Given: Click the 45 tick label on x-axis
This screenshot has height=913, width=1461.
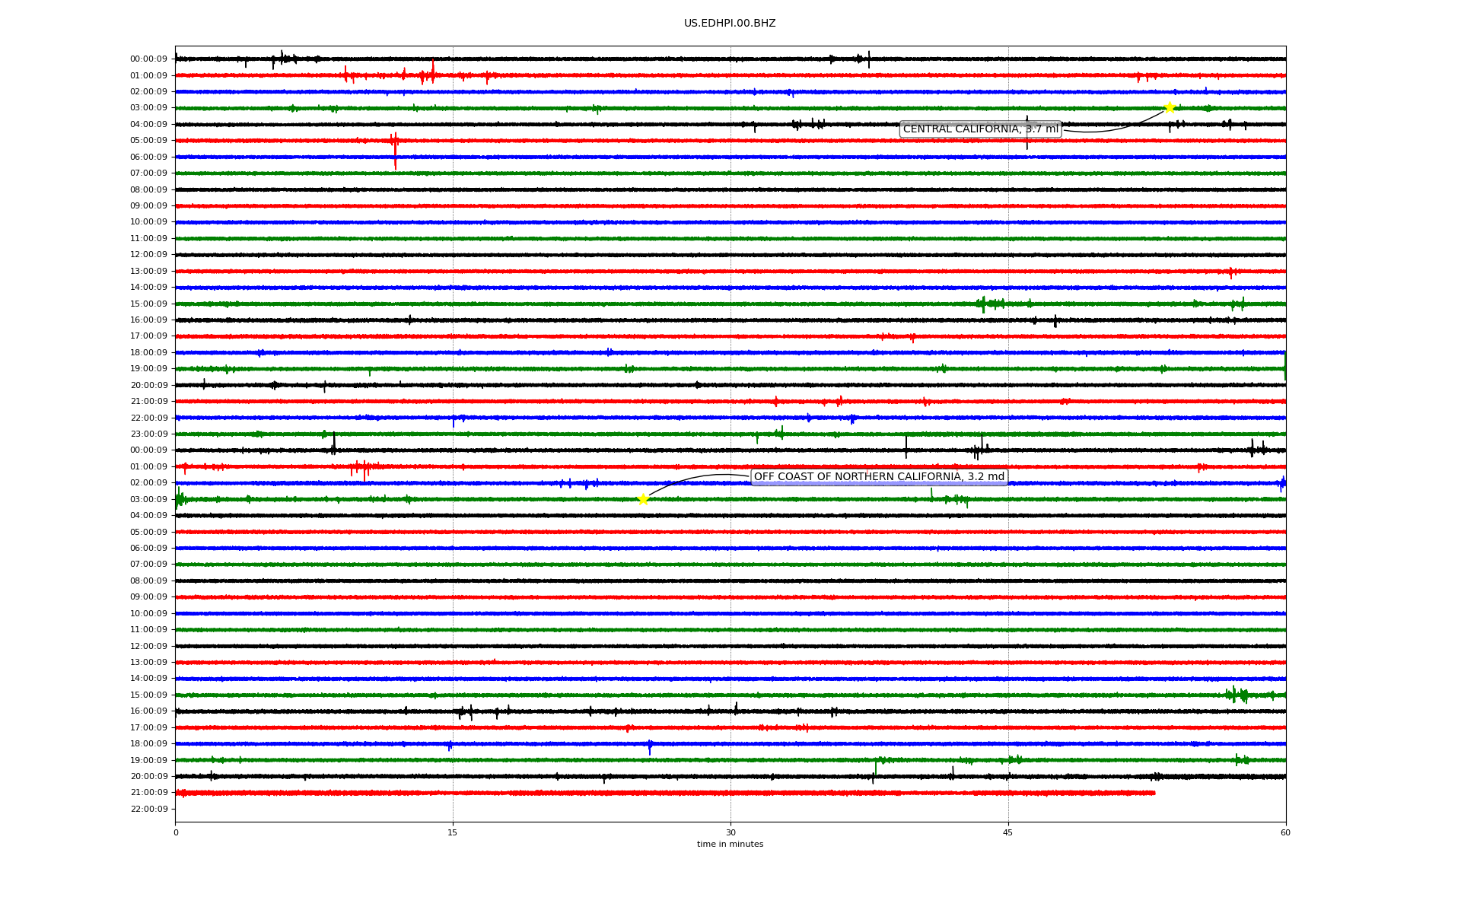Looking at the screenshot, I should (1008, 832).
